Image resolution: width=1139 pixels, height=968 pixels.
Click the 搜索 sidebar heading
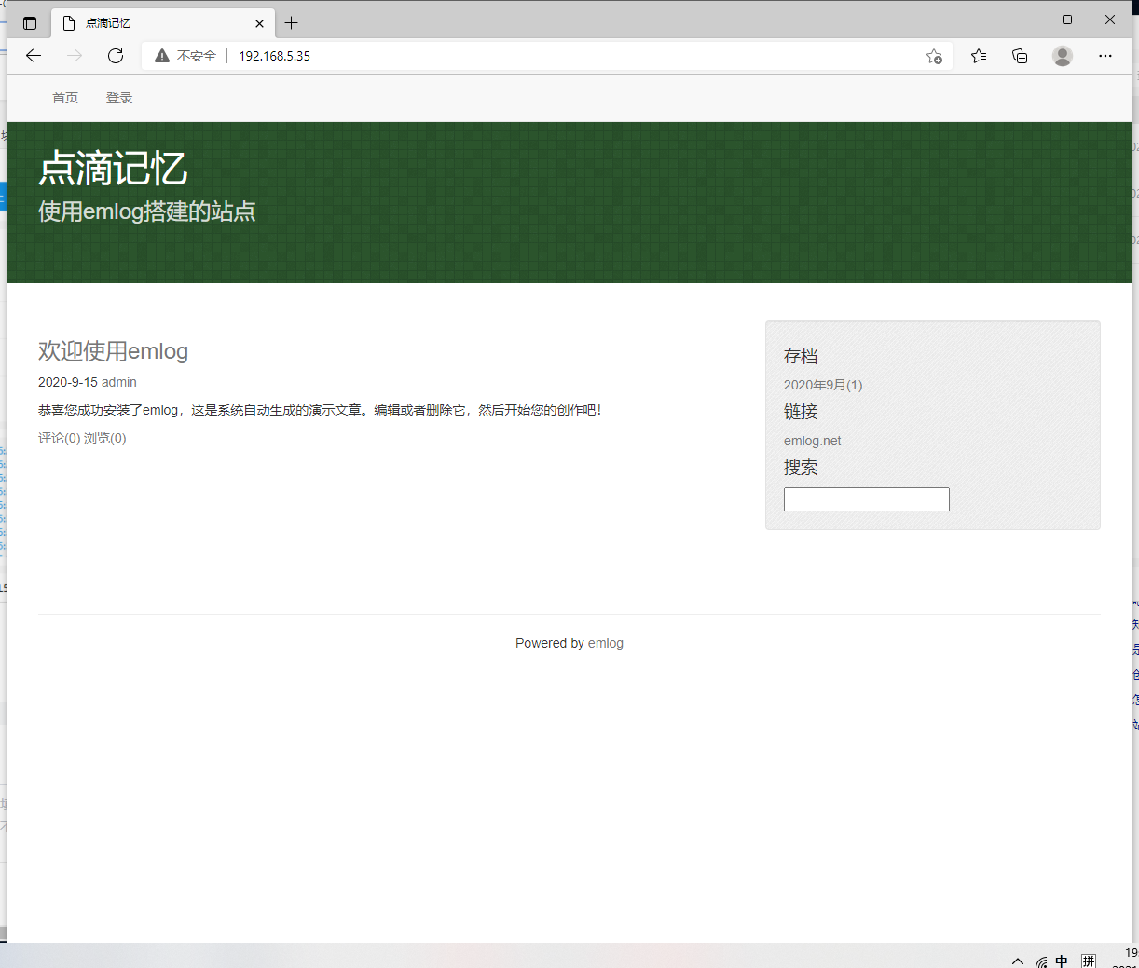pos(801,468)
